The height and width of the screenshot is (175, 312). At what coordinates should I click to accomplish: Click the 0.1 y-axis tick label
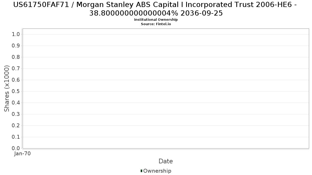16,137
